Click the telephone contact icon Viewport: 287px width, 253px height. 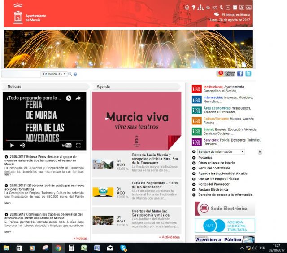pos(221,7)
